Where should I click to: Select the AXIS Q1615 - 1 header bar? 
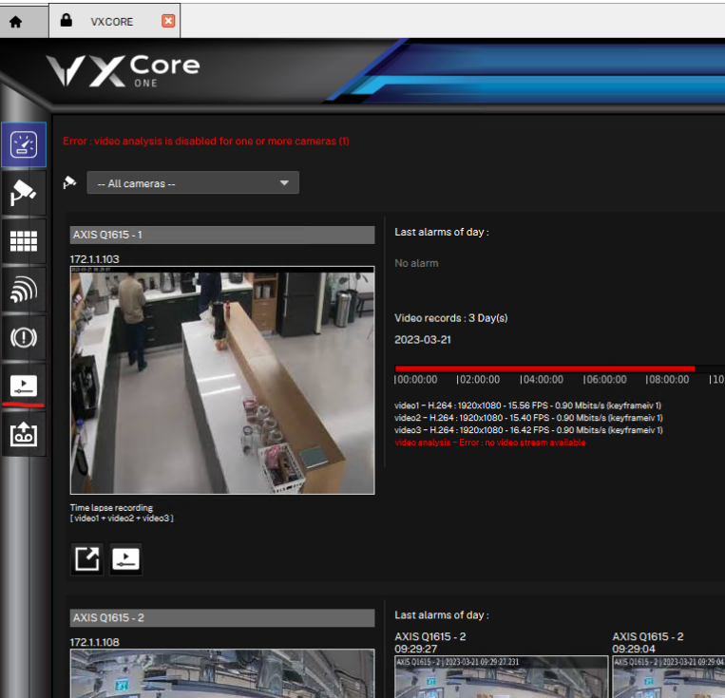click(222, 235)
